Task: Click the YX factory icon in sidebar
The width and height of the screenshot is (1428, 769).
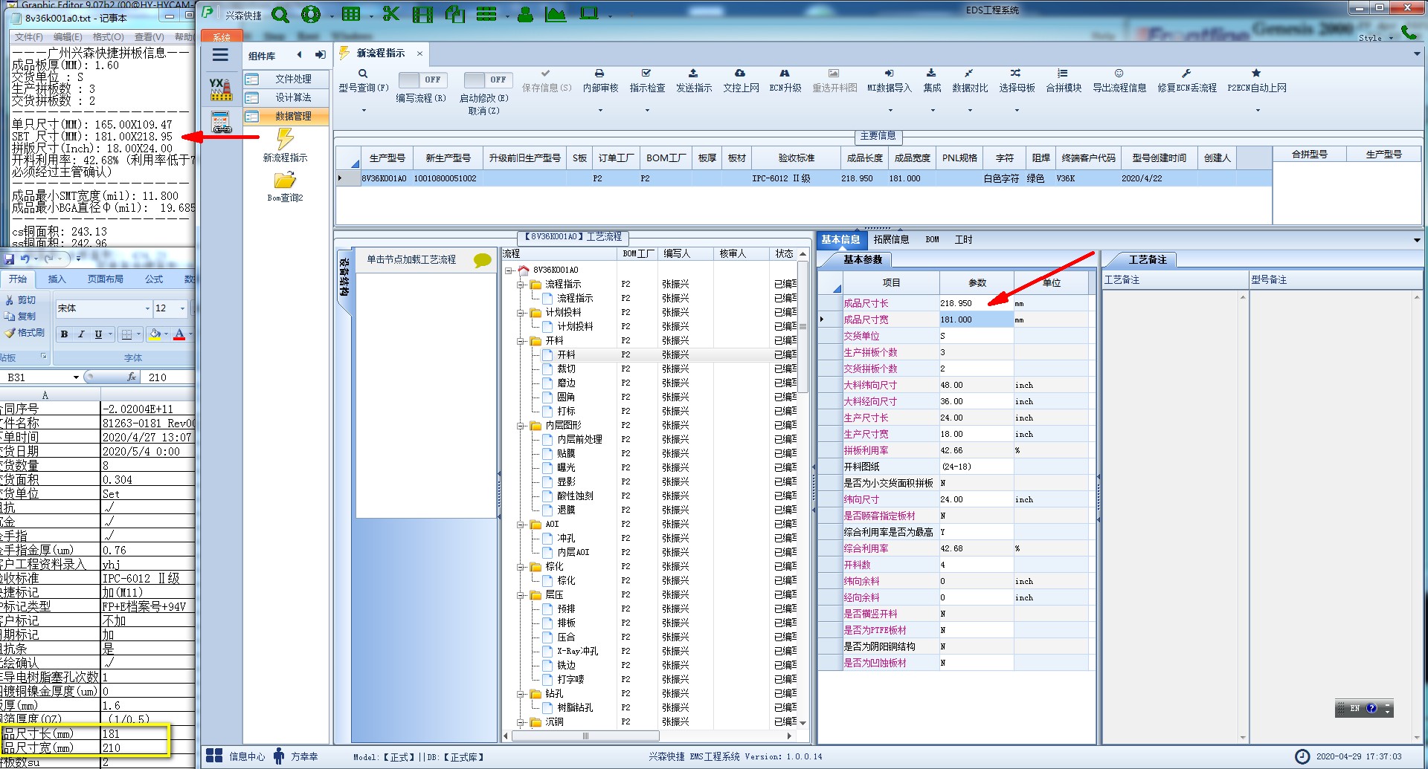Action: point(220,89)
